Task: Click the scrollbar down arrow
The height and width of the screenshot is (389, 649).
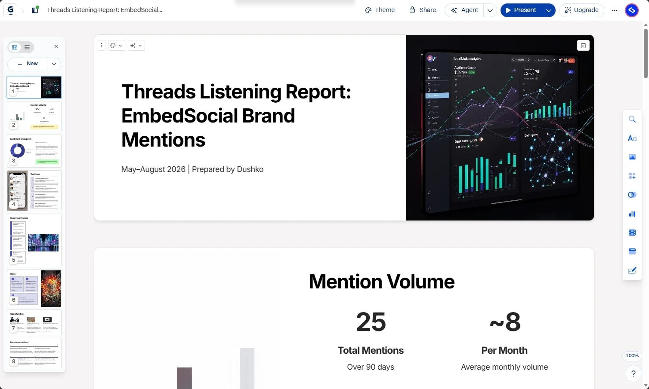Action: coord(646,385)
